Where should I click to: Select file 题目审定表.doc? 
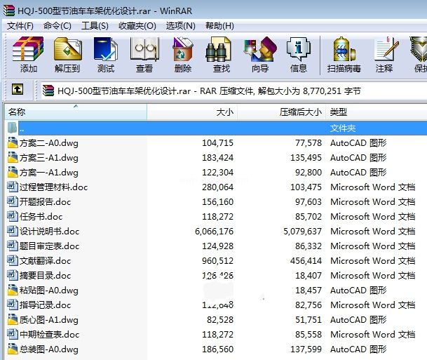coord(49,246)
